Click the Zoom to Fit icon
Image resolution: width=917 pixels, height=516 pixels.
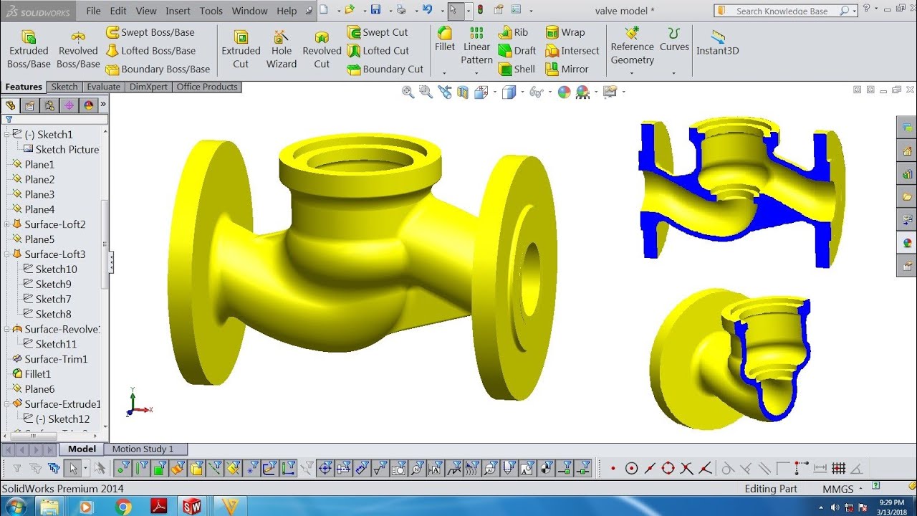(x=408, y=92)
